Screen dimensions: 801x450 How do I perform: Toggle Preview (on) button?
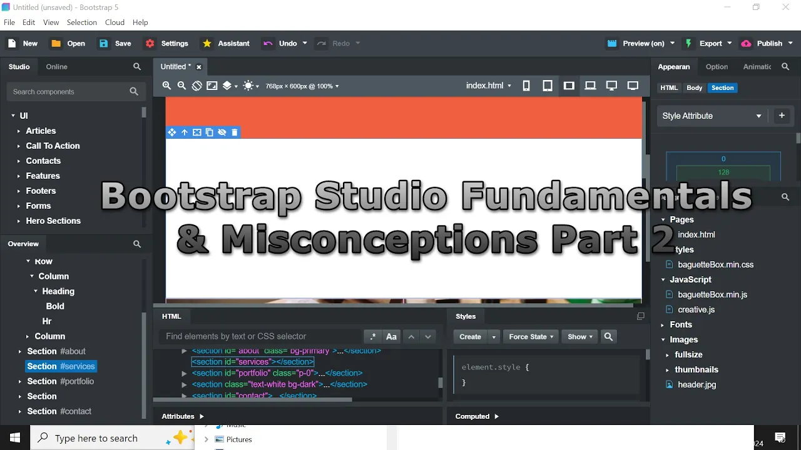click(636, 43)
